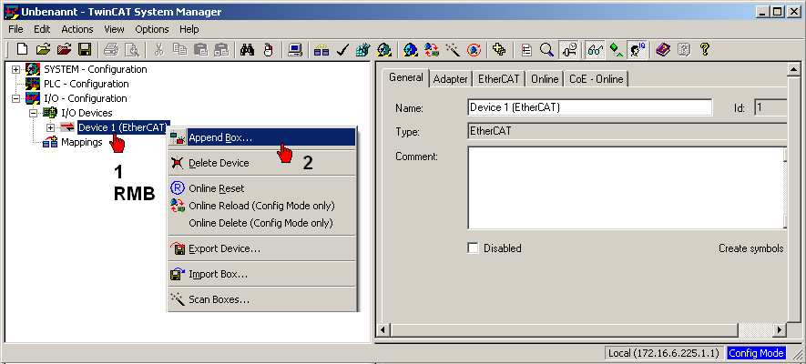The height and width of the screenshot is (364, 806).
Task: Click the checkmark Check Configuration icon
Action: click(x=342, y=49)
